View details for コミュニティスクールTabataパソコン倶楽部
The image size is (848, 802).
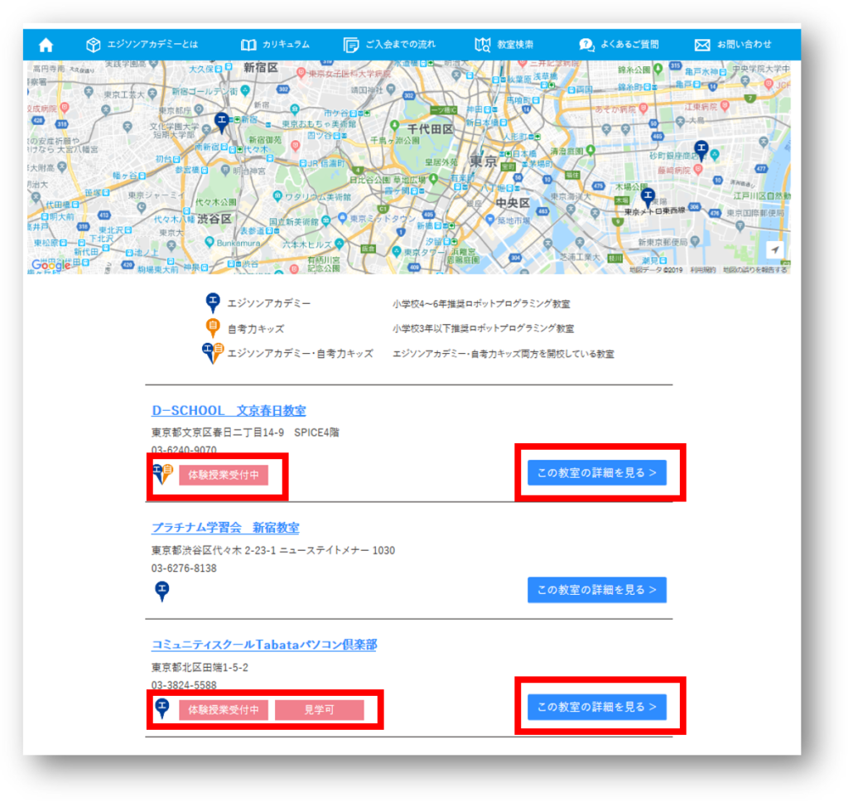point(597,707)
